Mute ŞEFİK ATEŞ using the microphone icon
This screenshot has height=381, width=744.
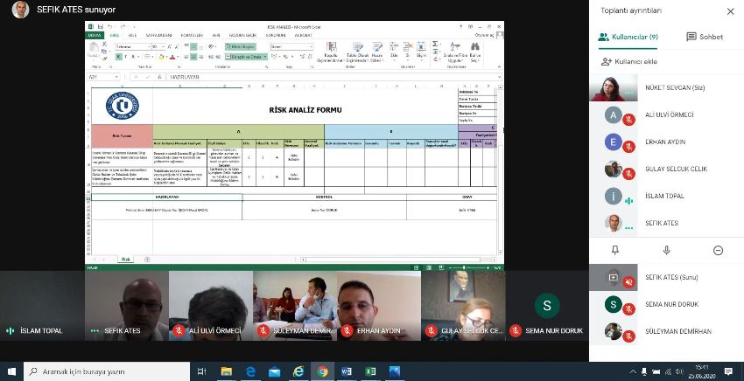666,250
